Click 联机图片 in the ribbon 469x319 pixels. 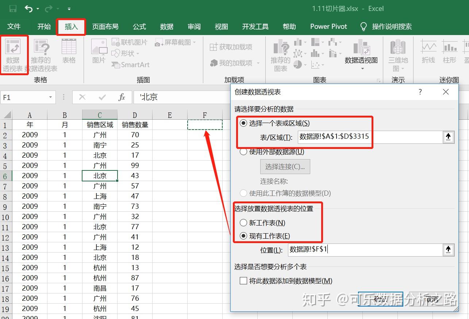[130, 42]
